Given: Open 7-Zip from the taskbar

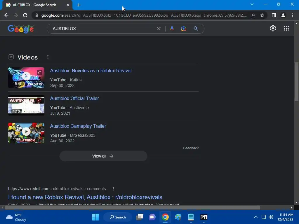Looking at the screenshot, I should [x=204, y=217].
